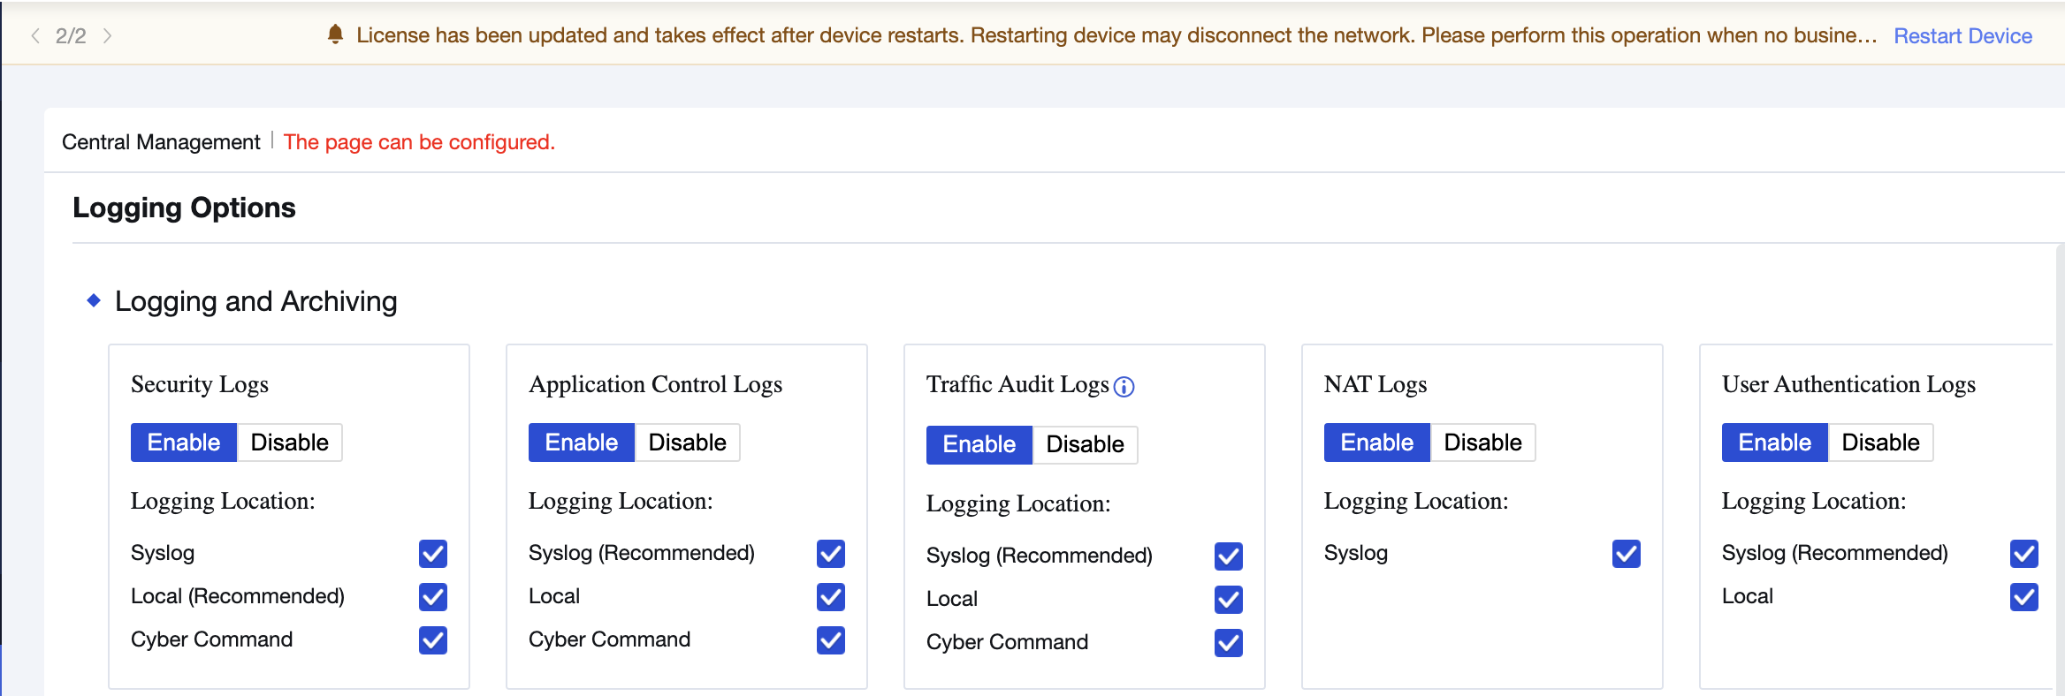Uncheck Syslog for NAT Logs
This screenshot has width=2065, height=696.
point(1627,554)
